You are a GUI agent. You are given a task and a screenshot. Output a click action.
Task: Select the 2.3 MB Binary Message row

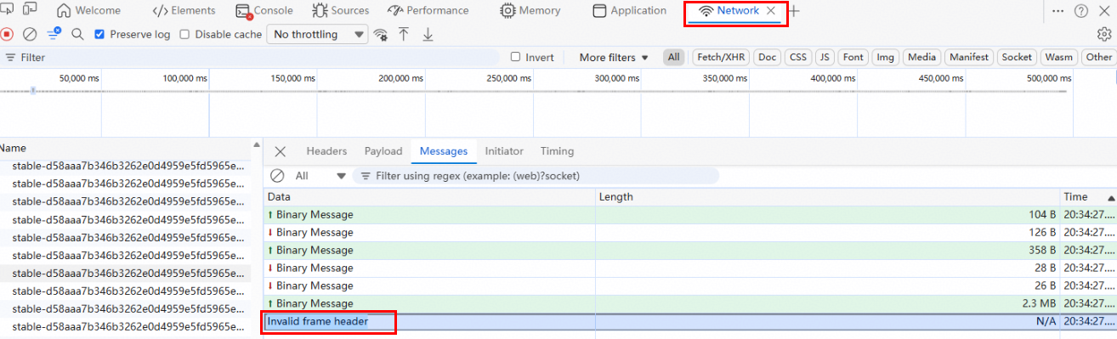[x=689, y=304]
